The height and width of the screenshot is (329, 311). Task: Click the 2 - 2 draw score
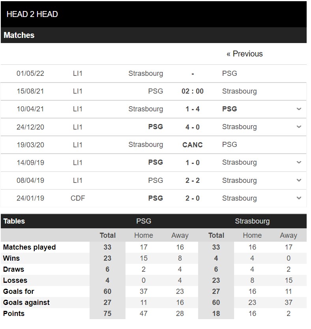[x=193, y=180]
